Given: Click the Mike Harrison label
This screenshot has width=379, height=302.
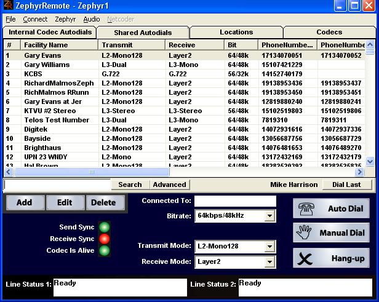Looking at the screenshot, I should tap(294, 185).
